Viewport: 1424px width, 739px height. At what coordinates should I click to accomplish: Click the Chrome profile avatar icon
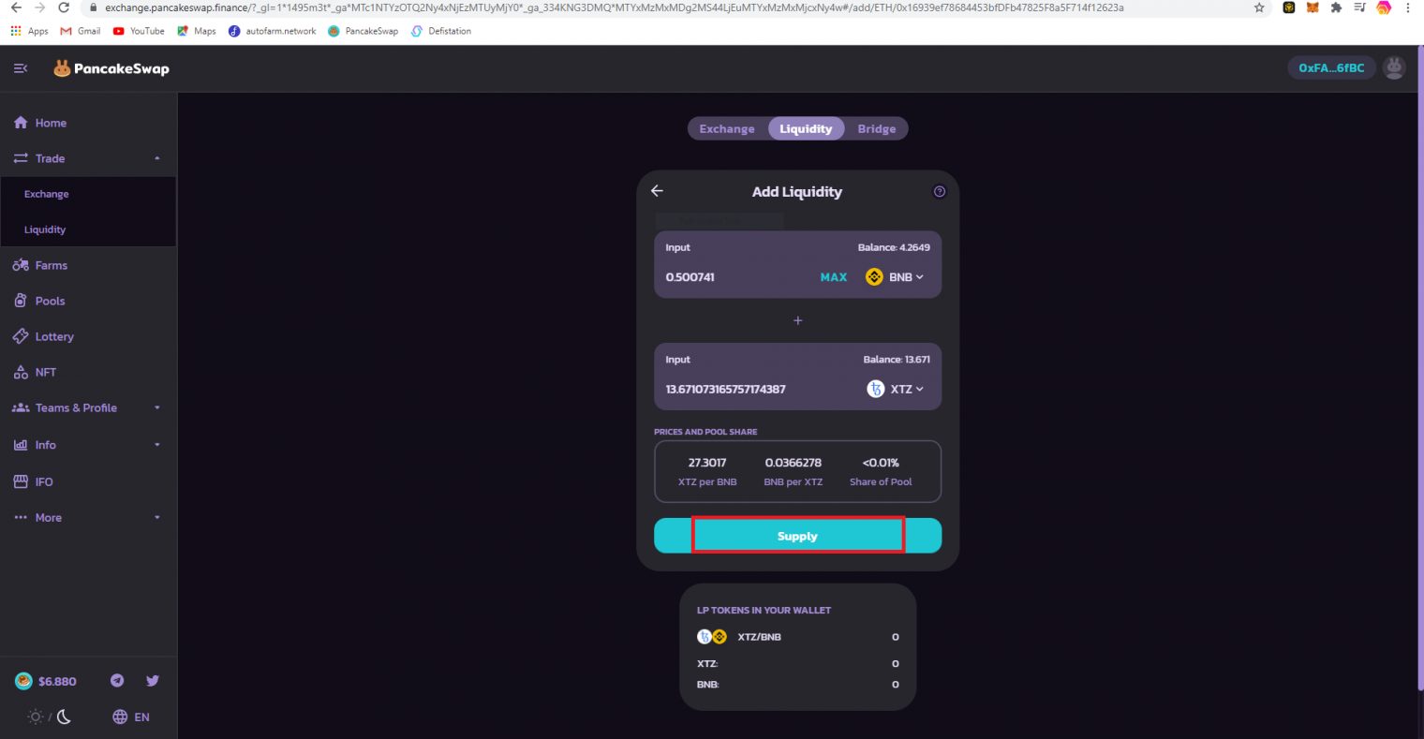pyautogui.click(x=1384, y=7)
